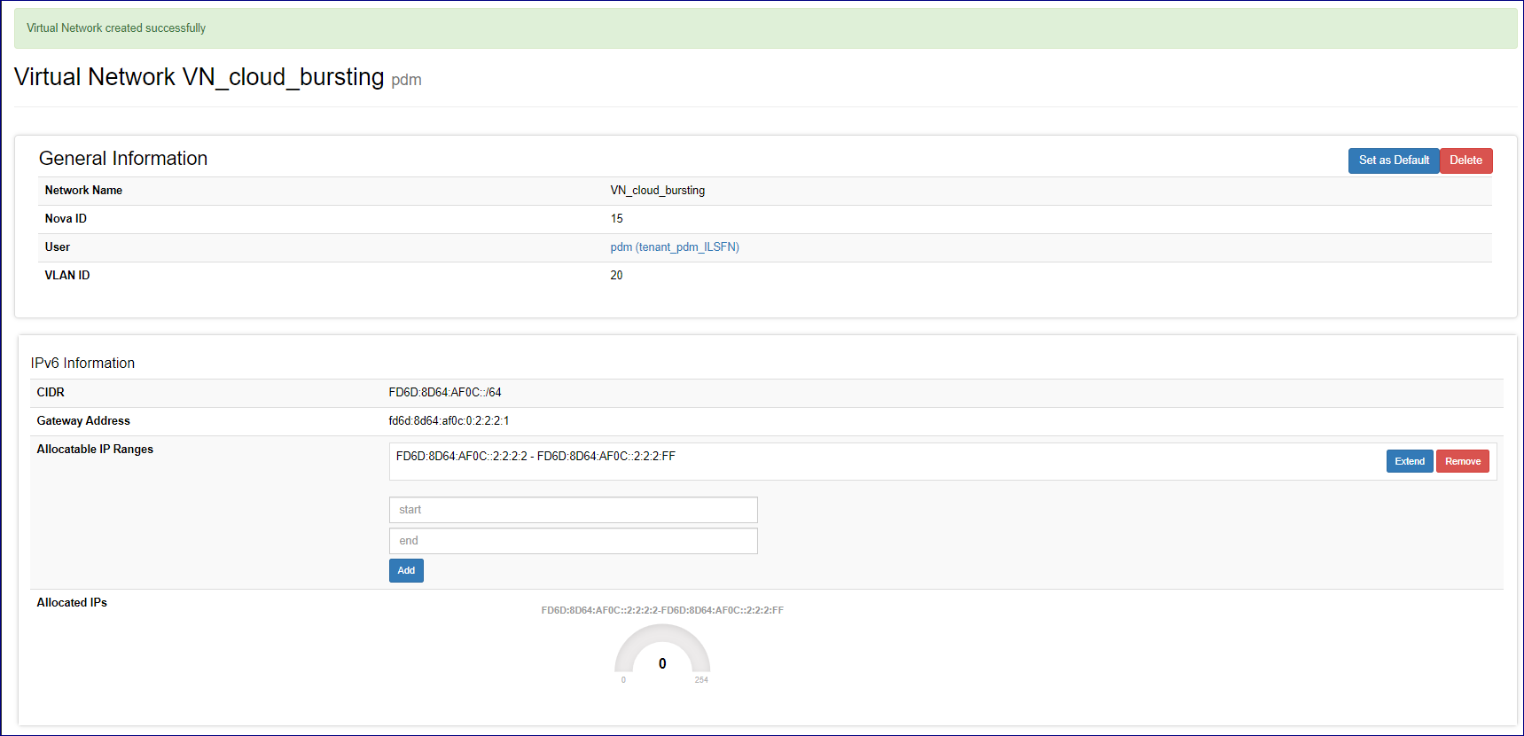Select the page title Virtual Network VN_cloud_bursting
The width and height of the screenshot is (1524, 736).
tap(199, 77)
